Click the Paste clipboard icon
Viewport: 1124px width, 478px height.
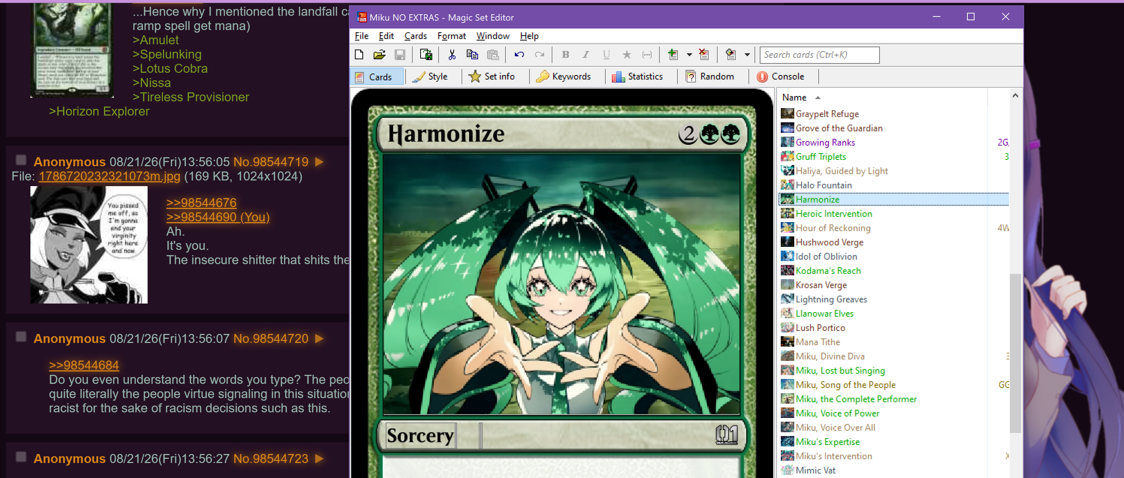point(493,54)
